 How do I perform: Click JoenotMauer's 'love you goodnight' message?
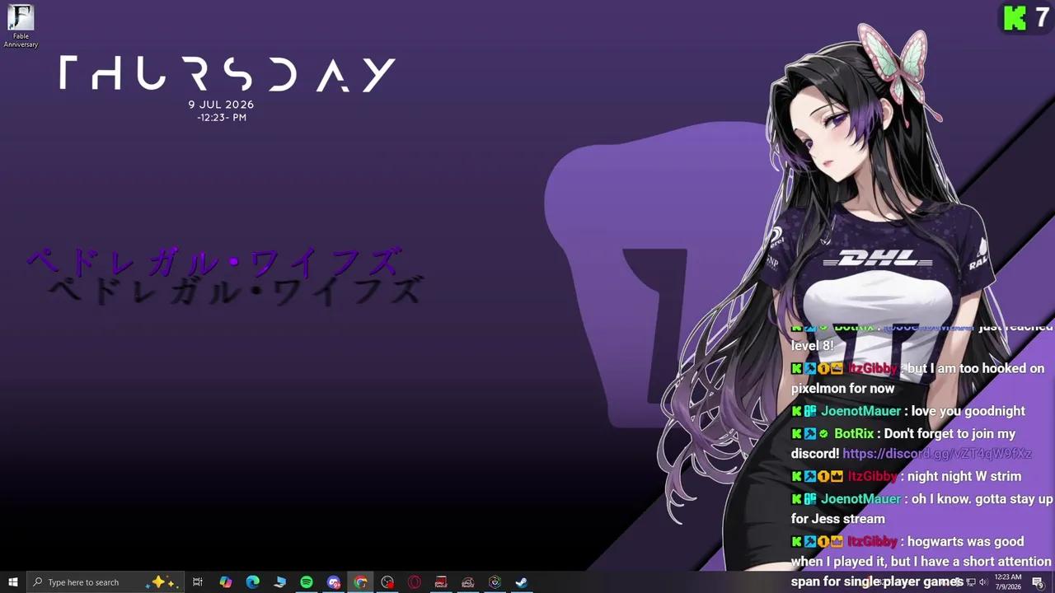908,411
